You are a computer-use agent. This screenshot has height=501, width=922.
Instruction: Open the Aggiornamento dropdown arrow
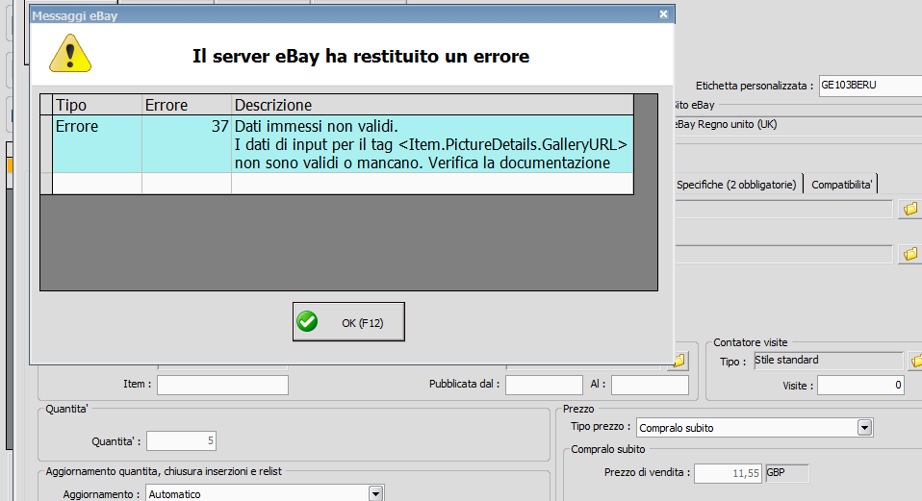[375, 494]
